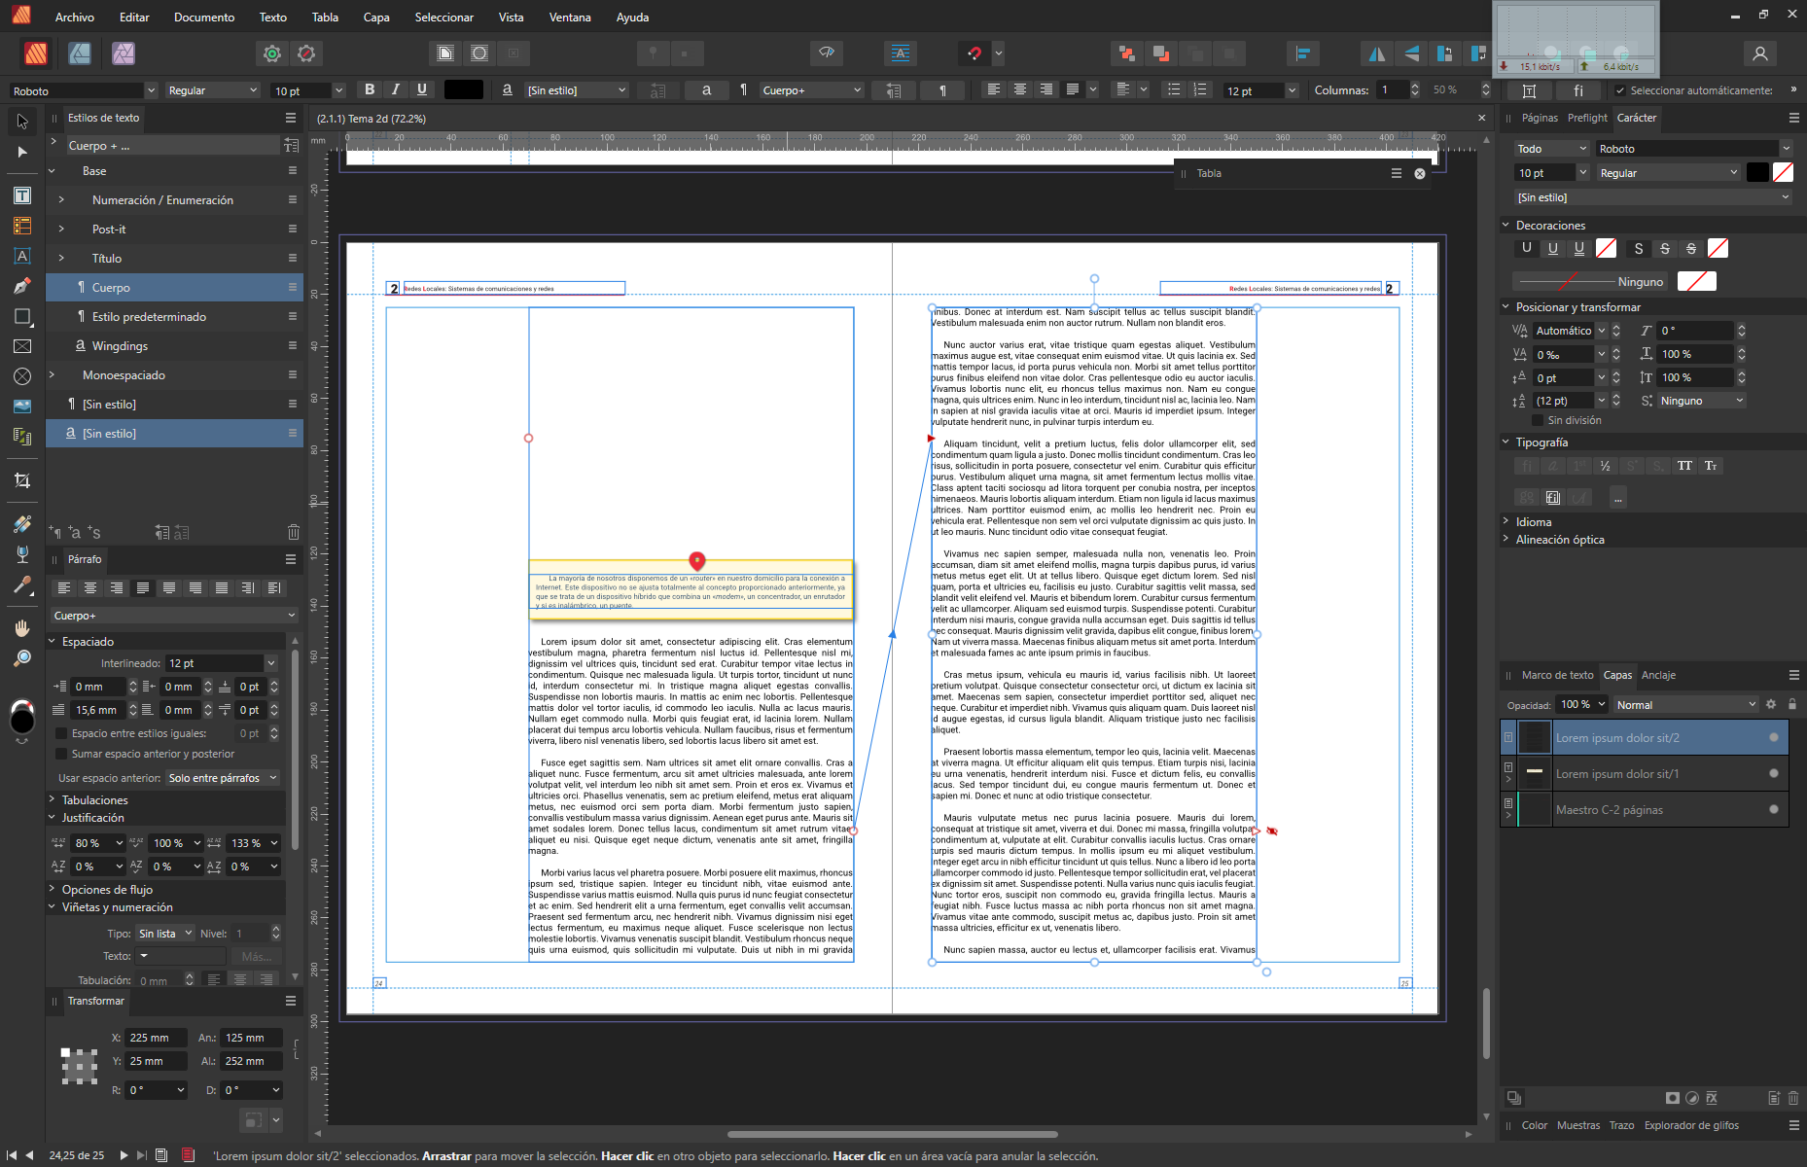Viewport: 1807px width, 1167px height.
Task: Align paragraph center in context toolbar
Action: click(1020, 89)
